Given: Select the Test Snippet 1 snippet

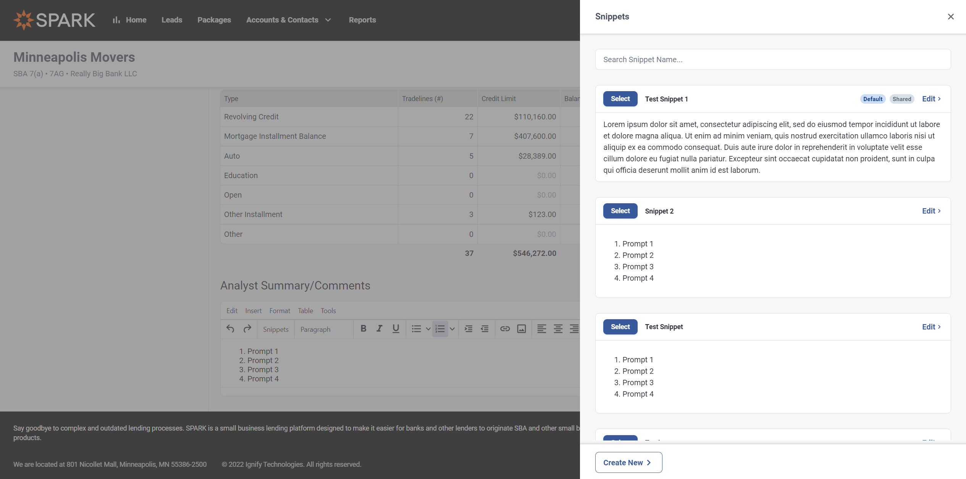Looking at the screenshot, I should click(x=620, y=99).
